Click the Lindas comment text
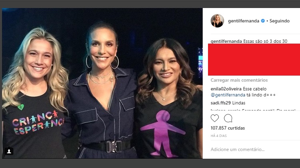This screenshot has height=168, width=300. coord(239,103)
